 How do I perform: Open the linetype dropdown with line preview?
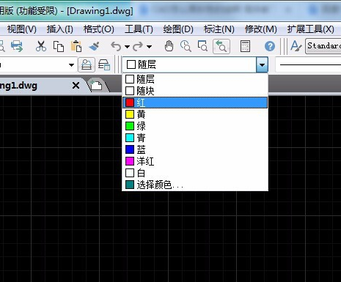point(309,64)
